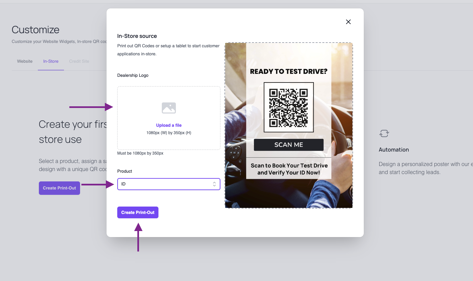Click background Create Print-Out button
This screenshot has height=281, width=473.
(59, 188)
